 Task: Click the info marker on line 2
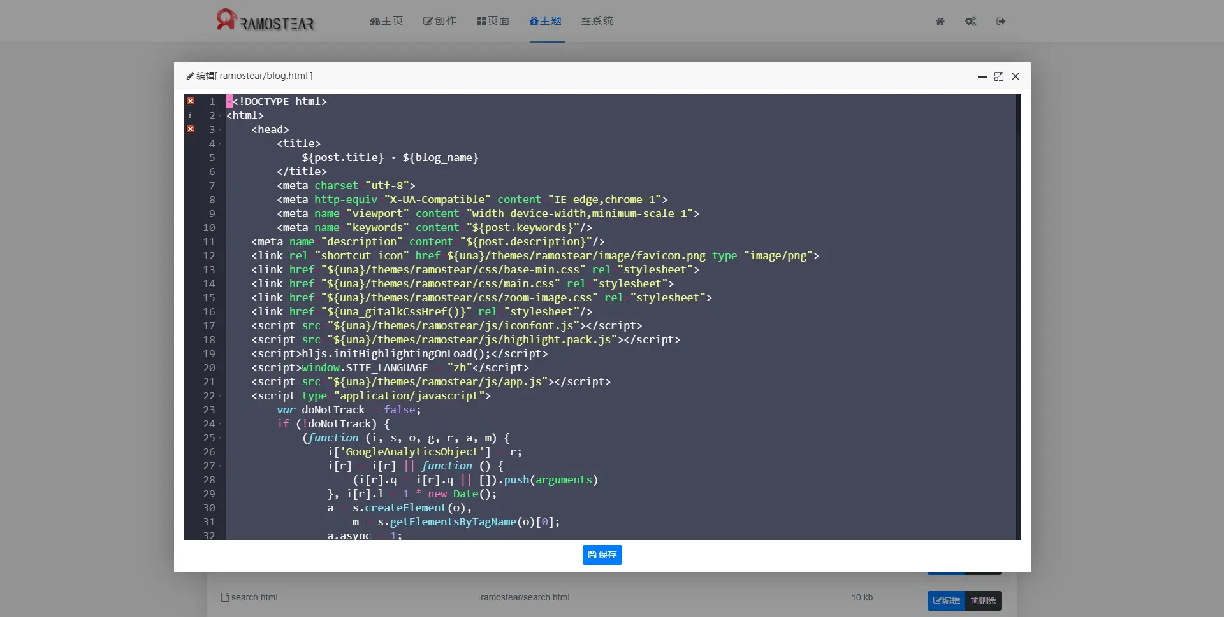click(190, 115)
